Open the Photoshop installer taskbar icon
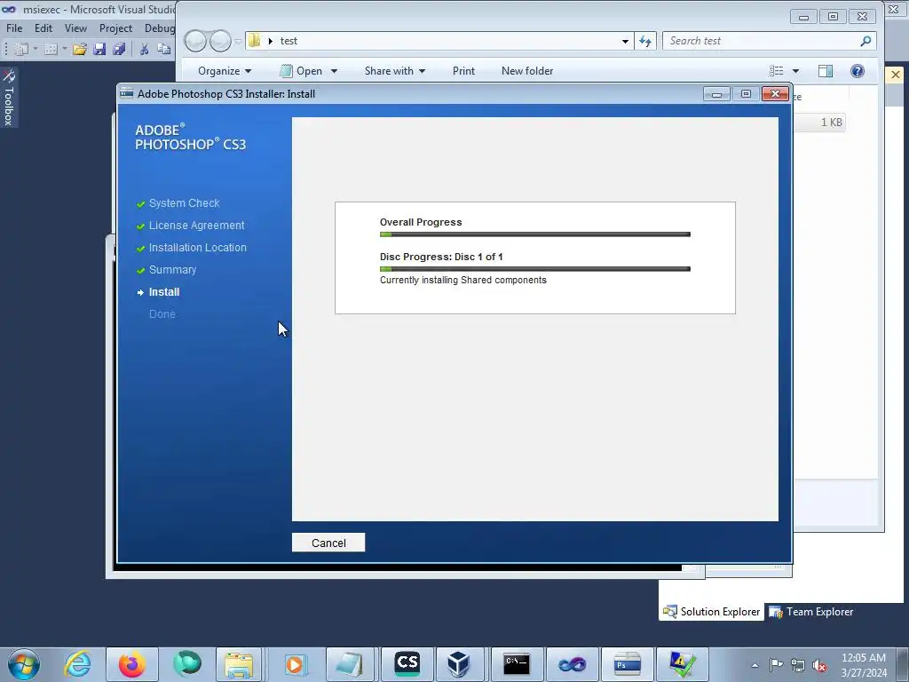 (627, 664)
